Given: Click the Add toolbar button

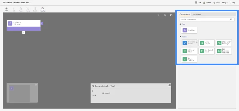Looking at the screenshot, I should pyautogui.click(x=6, y=10).
